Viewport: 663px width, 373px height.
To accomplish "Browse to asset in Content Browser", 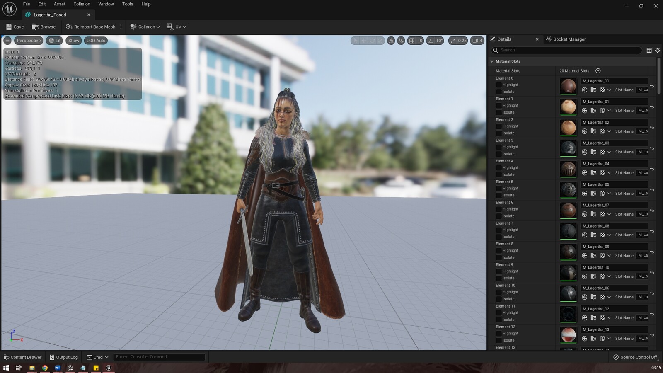I will (44, 27).
